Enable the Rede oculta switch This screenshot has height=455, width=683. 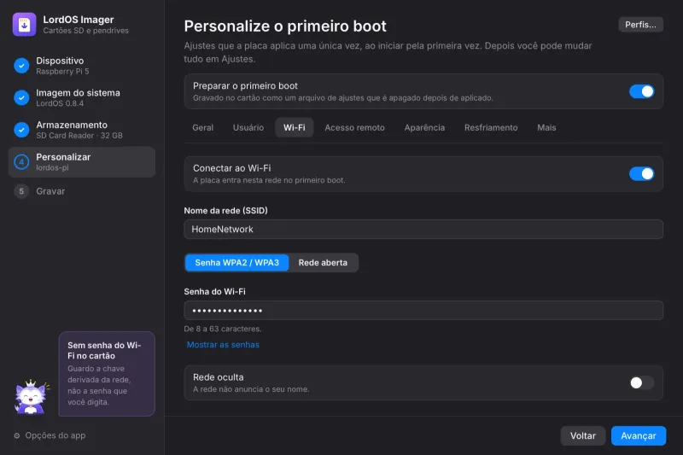[641, 382]
